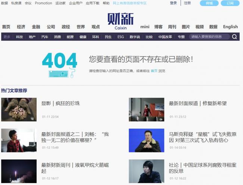This screenshot has height=185, width=243.
Task: Click the 首页 link in the 404 message
Action: coord(154,71)
